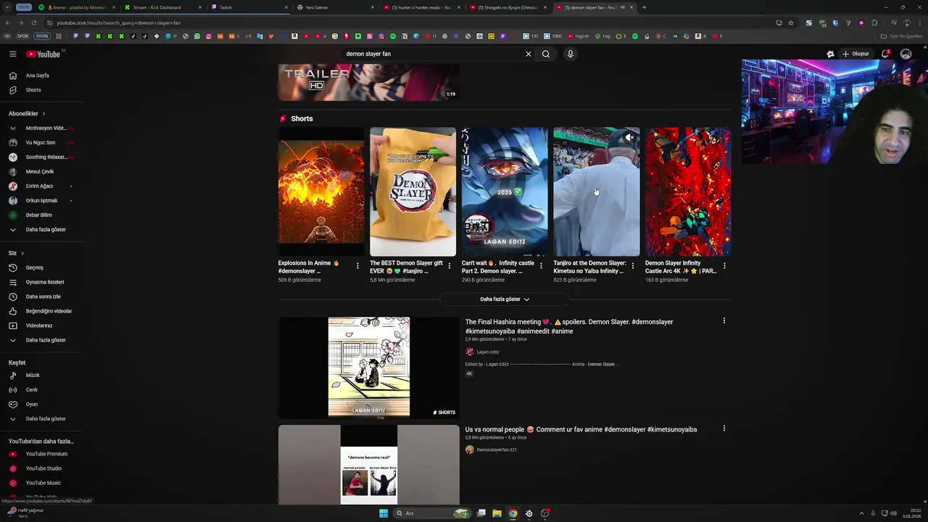Unmute the previewing Tanjiro short
The height and width of the screenshot is (522, 928).
(630, 137)
